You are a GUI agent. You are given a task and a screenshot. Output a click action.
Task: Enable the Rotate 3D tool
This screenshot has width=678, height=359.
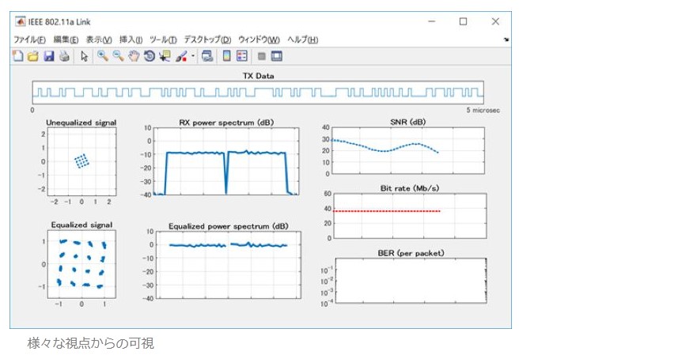coord(149,56)
